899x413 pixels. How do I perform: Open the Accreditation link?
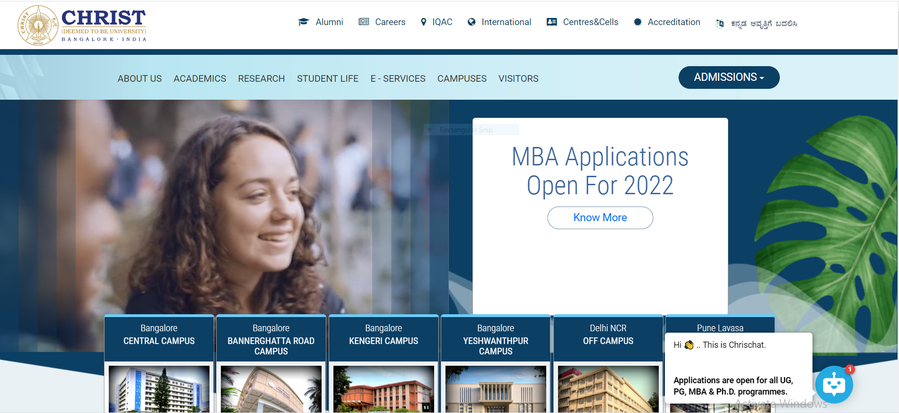coord(674,22)
